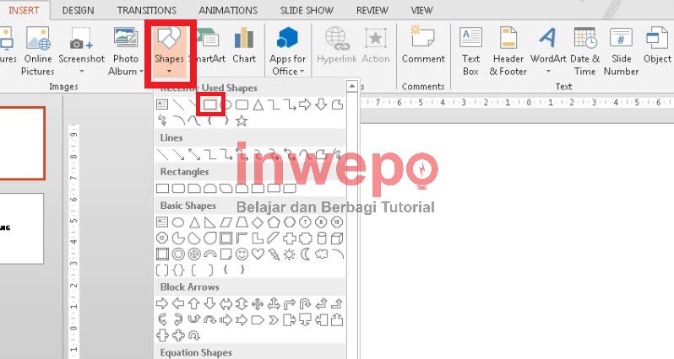674x359 pixels.
Task: Insert Date & Time
Action: (585, 51)
